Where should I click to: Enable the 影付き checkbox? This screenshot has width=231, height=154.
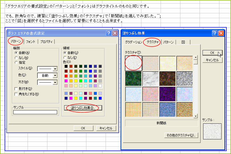[x=16, y=89]
